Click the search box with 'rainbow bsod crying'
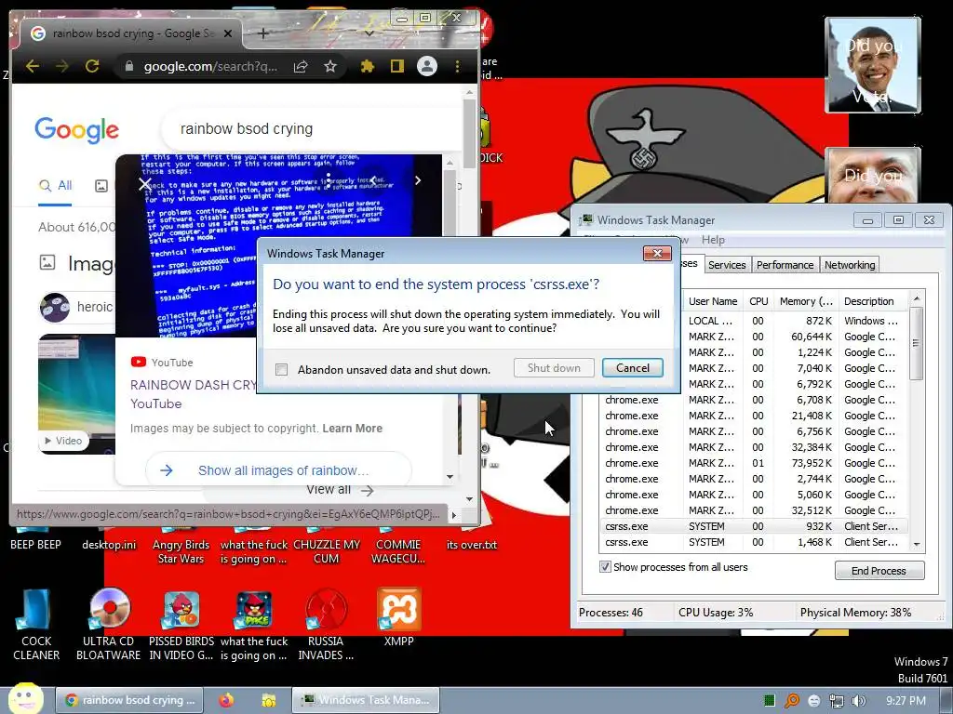953x714 pixels. click(310, 128)
